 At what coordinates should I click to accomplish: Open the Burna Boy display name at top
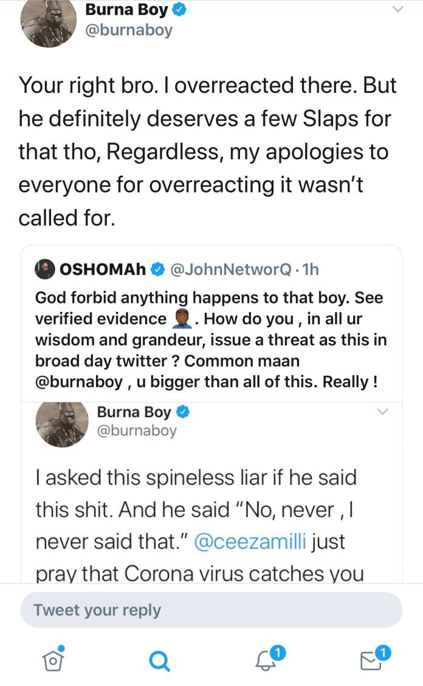(x=126, y=10)
